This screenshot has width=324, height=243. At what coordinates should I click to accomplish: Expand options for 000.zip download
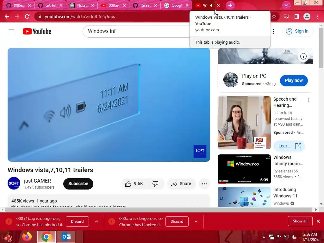coord(196,221)
